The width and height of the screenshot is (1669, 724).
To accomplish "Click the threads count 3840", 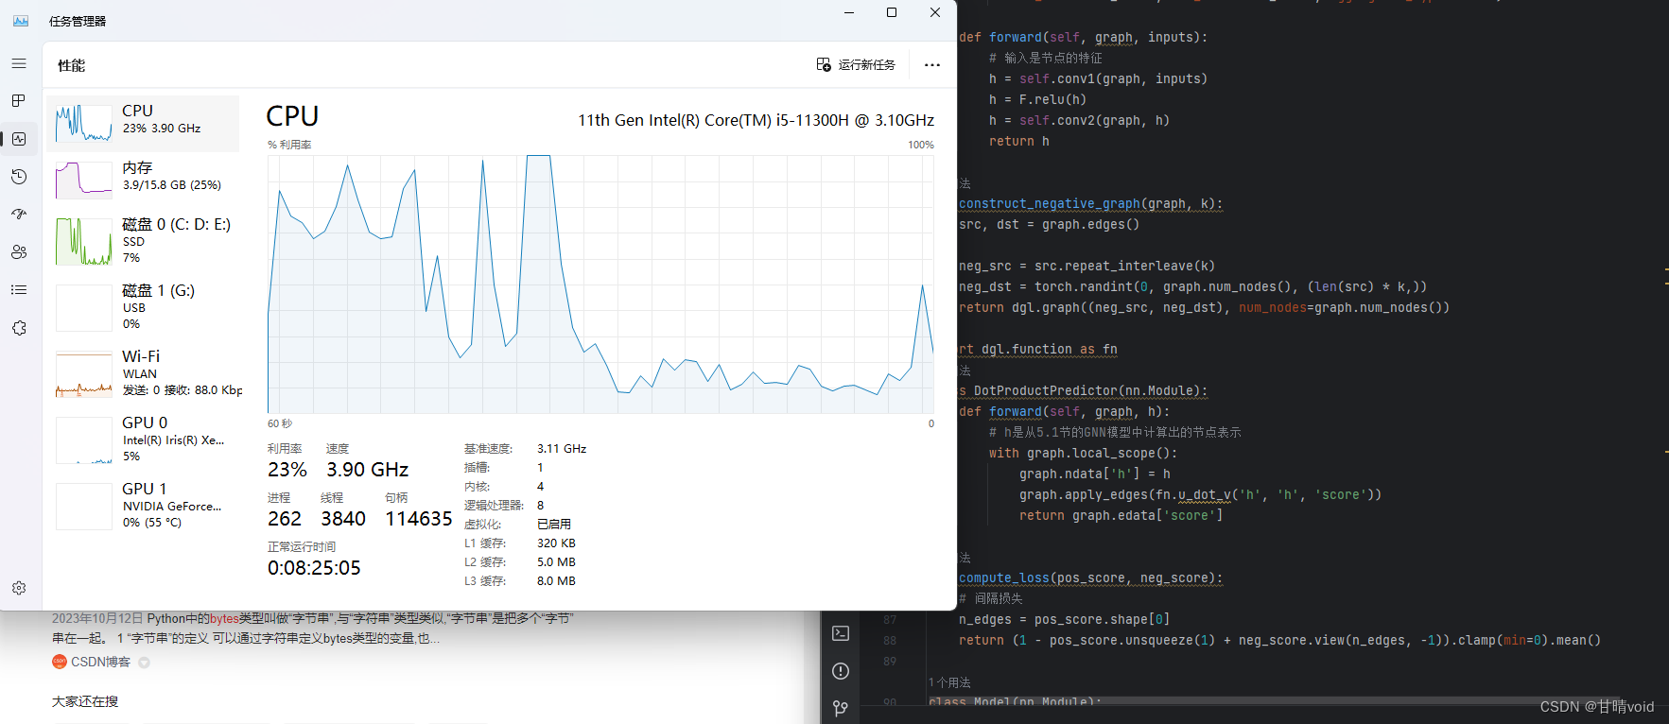I will click(x=343, y=519).
